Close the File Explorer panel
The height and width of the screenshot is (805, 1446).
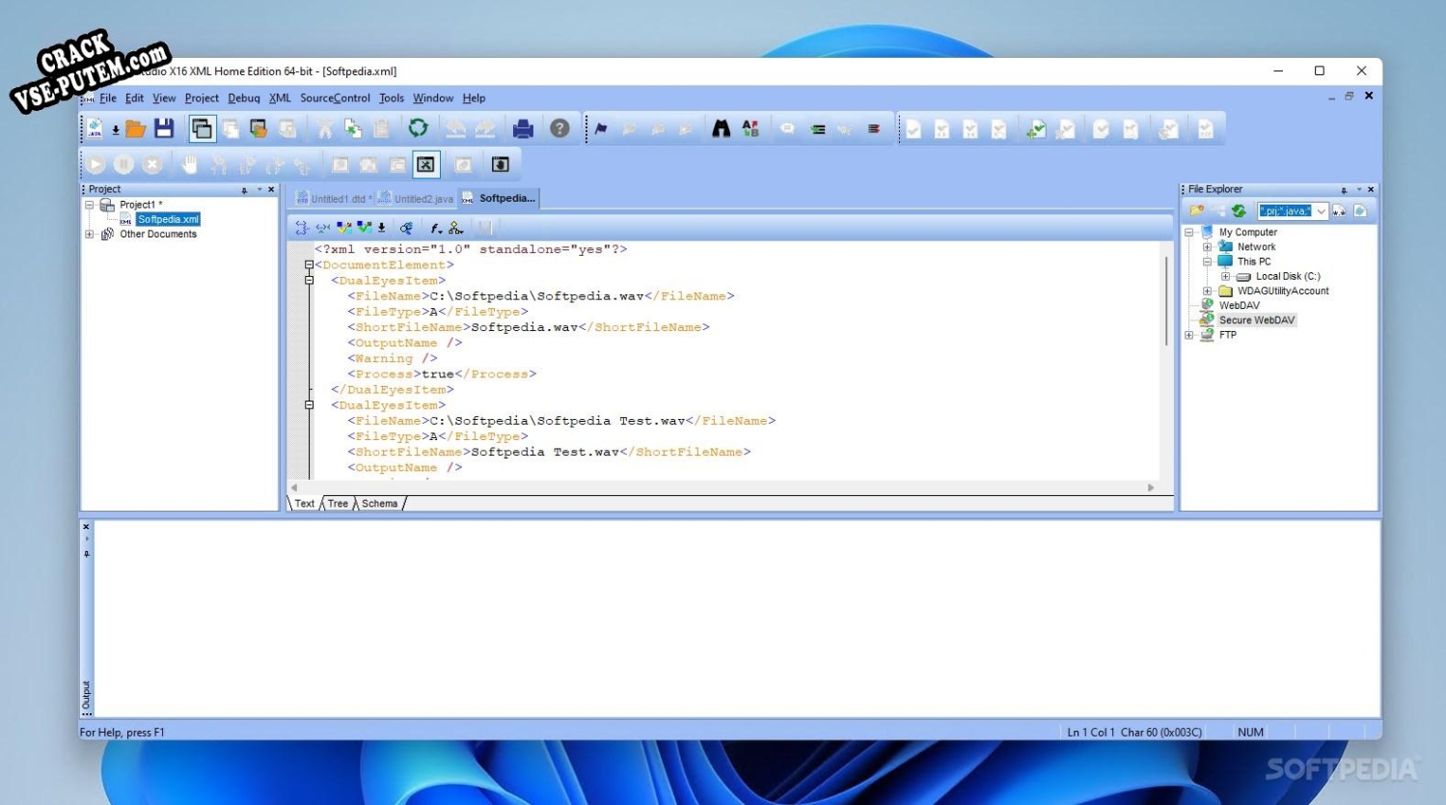coord(1371,189)
